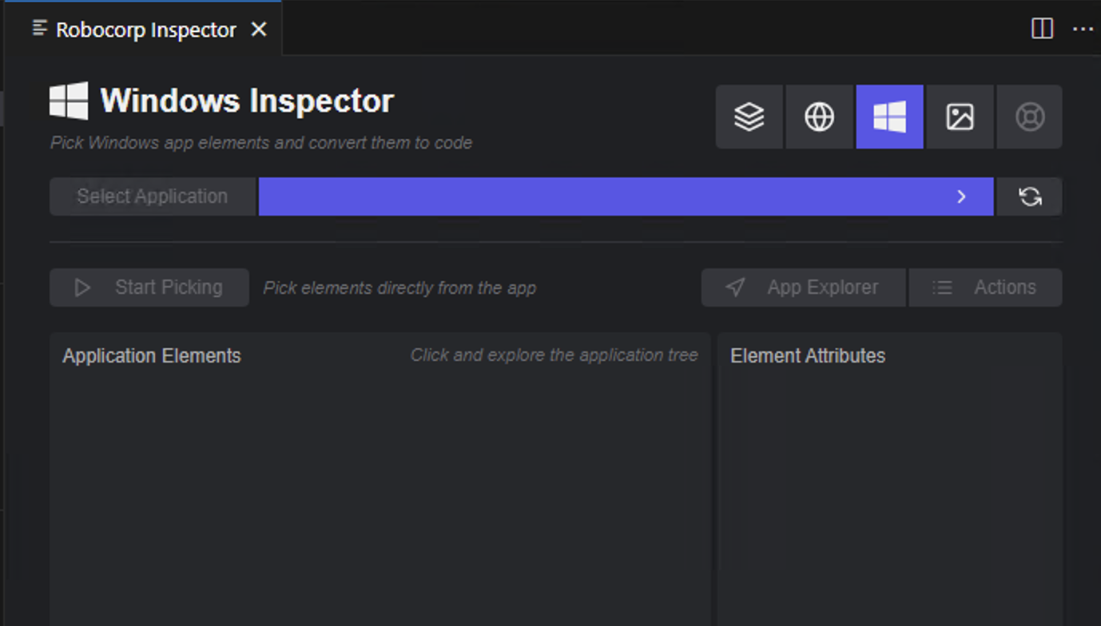
Task: Open the editor More Actions ellipsis
Action: [1083, 29]
